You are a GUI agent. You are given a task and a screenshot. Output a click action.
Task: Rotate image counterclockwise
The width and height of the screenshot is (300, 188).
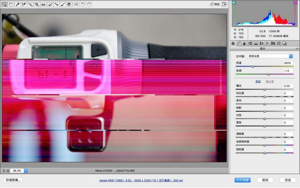click(82, 5)
